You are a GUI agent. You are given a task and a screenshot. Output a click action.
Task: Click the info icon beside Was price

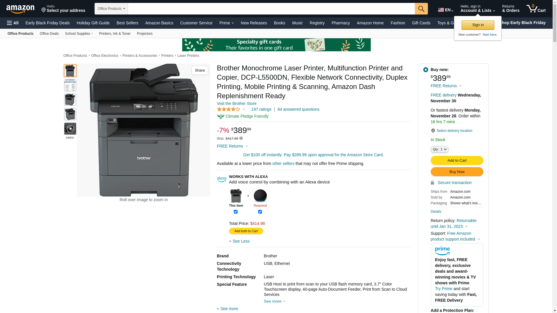tap(241, 139)
